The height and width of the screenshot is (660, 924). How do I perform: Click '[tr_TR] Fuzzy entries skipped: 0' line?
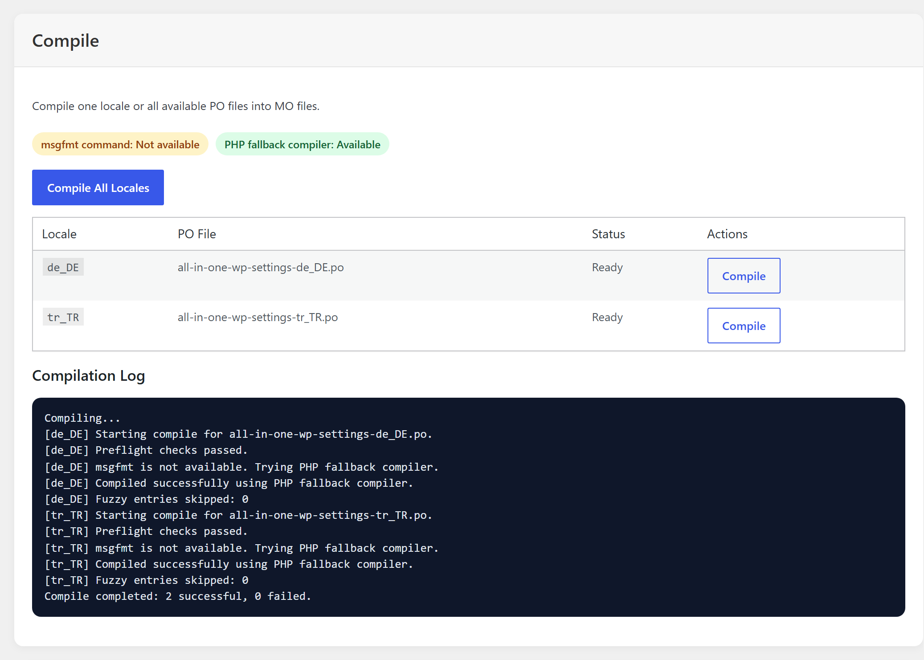click(147, 580)
